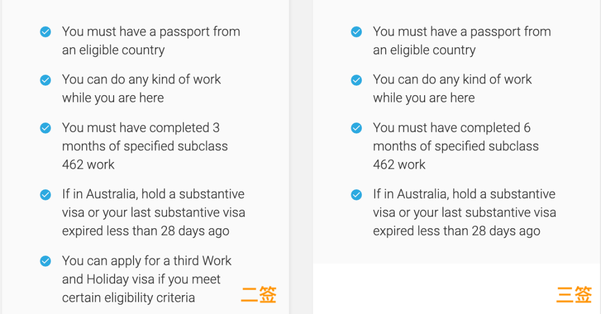601x314 pixels.
Task: Click the passport eligibility text in the right card
Action: (x=462, y=41)
